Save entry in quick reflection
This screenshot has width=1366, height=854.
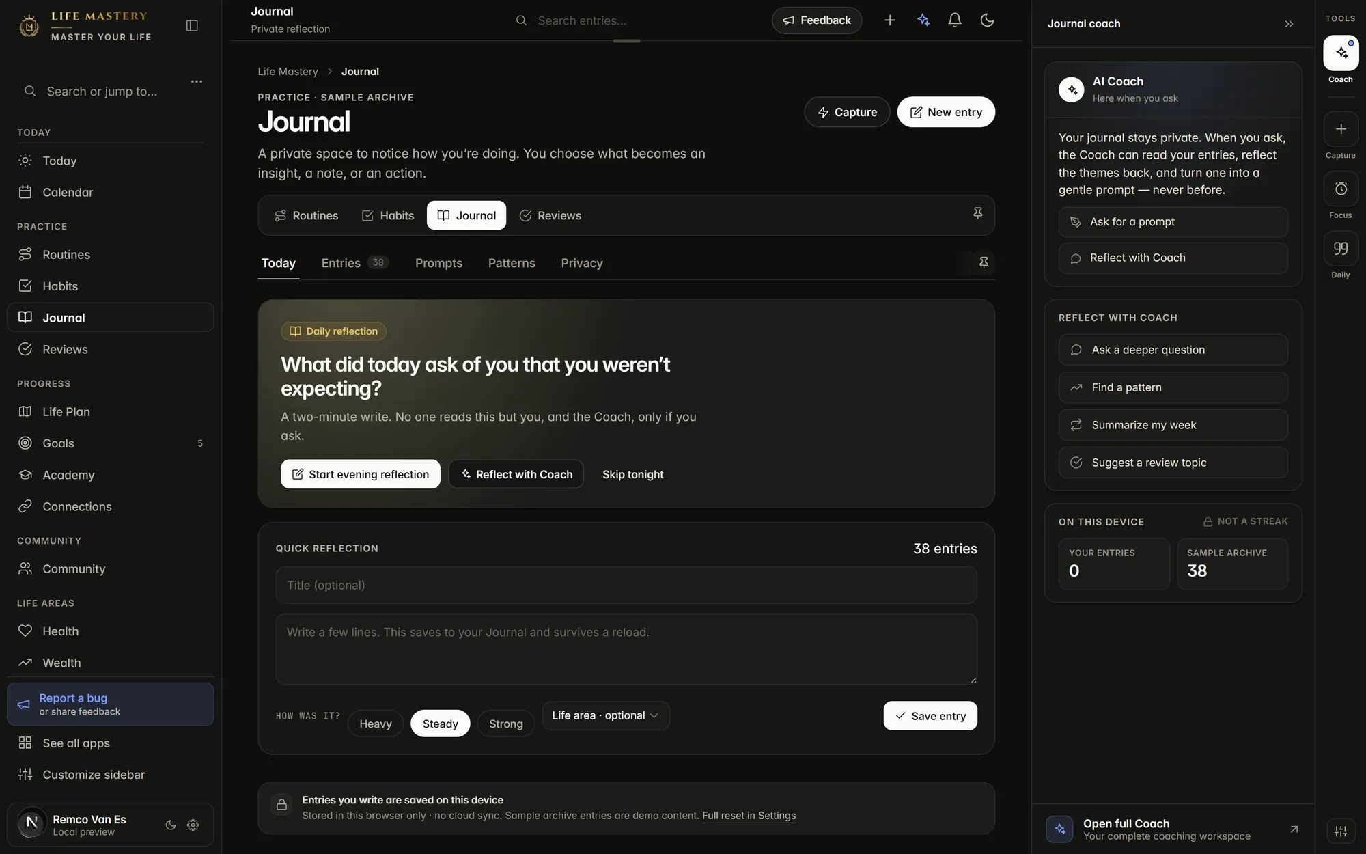pos(930,716)
